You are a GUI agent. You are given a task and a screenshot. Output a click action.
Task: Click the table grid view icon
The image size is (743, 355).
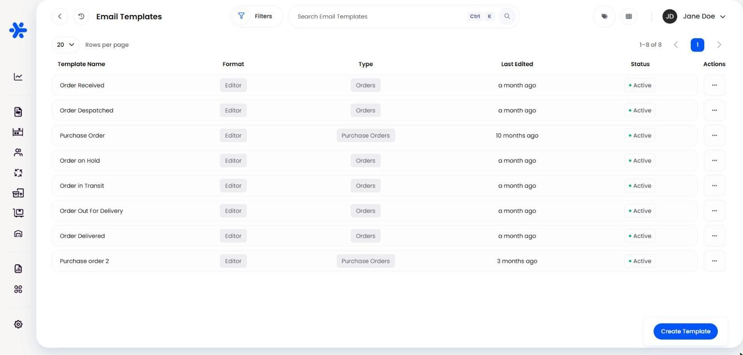pyautogui.click(x=629, y=16)
